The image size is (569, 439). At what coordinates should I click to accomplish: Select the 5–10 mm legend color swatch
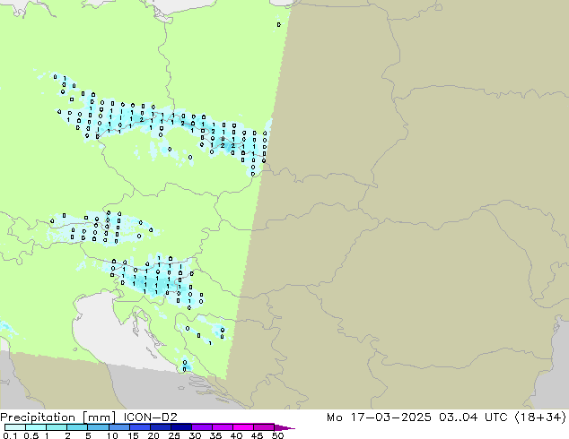(x=99, y=427)
